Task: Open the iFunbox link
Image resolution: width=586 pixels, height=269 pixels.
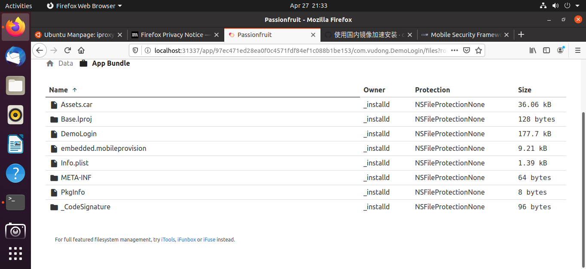Action: click(x=186, y=240)
